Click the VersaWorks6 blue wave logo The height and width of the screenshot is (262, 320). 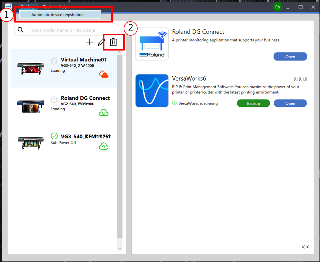(x=152, y=91)
